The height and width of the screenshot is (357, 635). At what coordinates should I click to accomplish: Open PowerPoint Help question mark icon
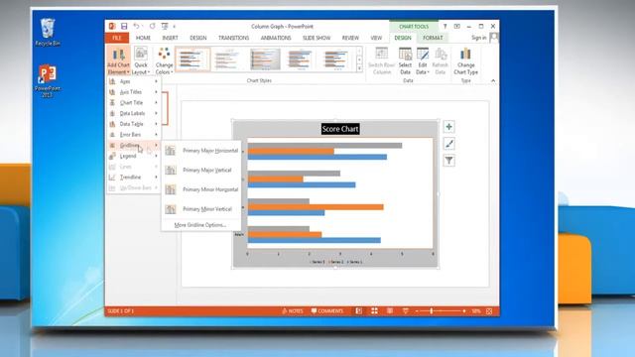coord(444,27)
